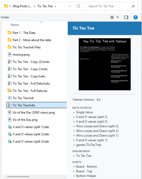Image resolution: width=142 pixels, height=179 pixels.
Task: Click X and O values (split 2) preview entry
Action: [x=92, y=117]
